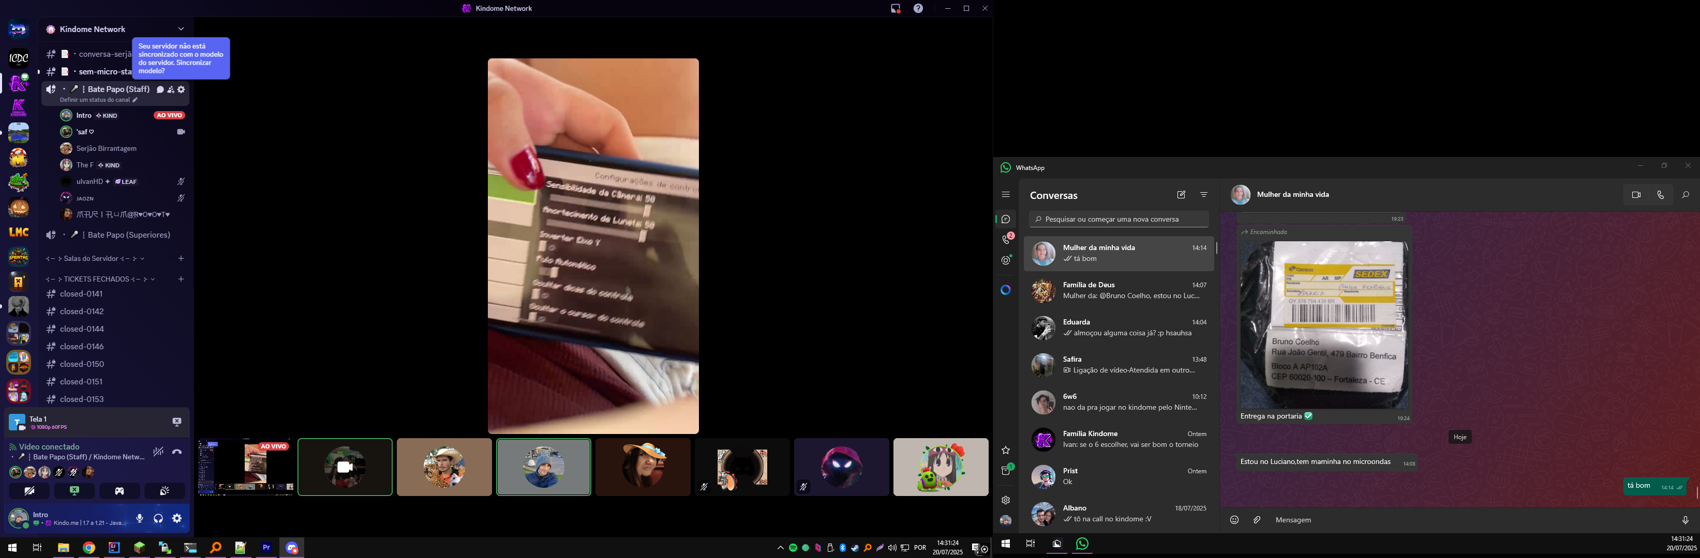This screenshot has width=1700, height=558.
Task: Add channel to Salas do Servidor category
Action: point(181,258)
